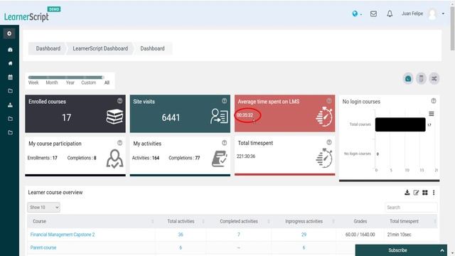Click the Enrolled courses value 17
The width and height of the screenshot is (455, 256).
(x=66, y=117)
